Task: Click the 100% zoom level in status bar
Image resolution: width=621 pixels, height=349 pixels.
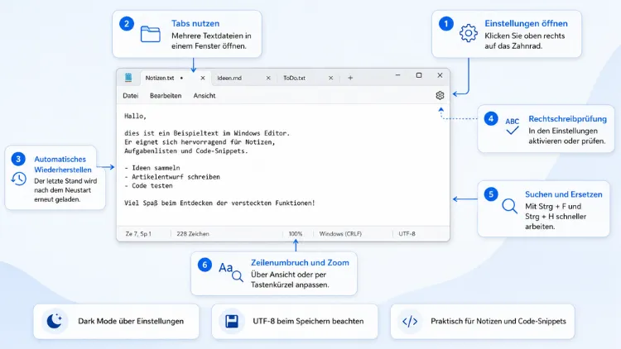Action: point(296,234)
